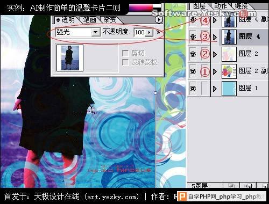Click the create new sublayer icon
Screen dimensions: 269x204
click(x=248, y=186)
